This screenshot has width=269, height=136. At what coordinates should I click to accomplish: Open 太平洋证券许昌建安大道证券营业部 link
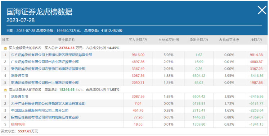[x=48, y=103]
